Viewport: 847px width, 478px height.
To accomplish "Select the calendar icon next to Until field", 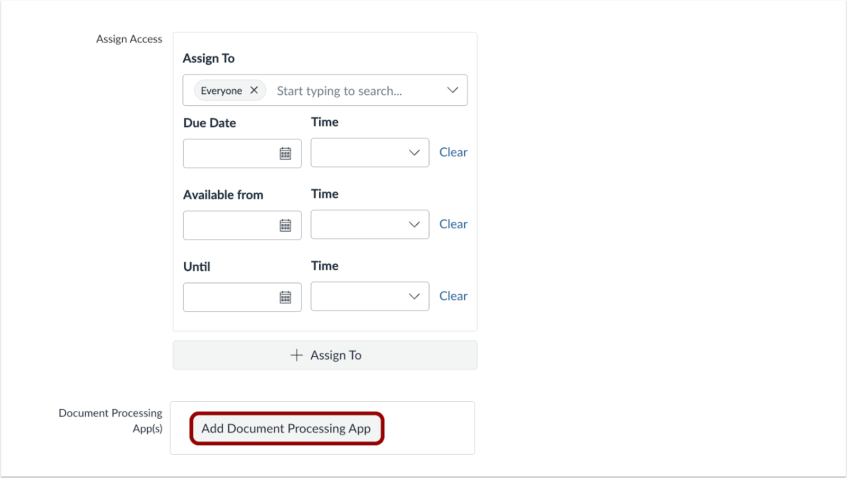I will click(285, 297).
